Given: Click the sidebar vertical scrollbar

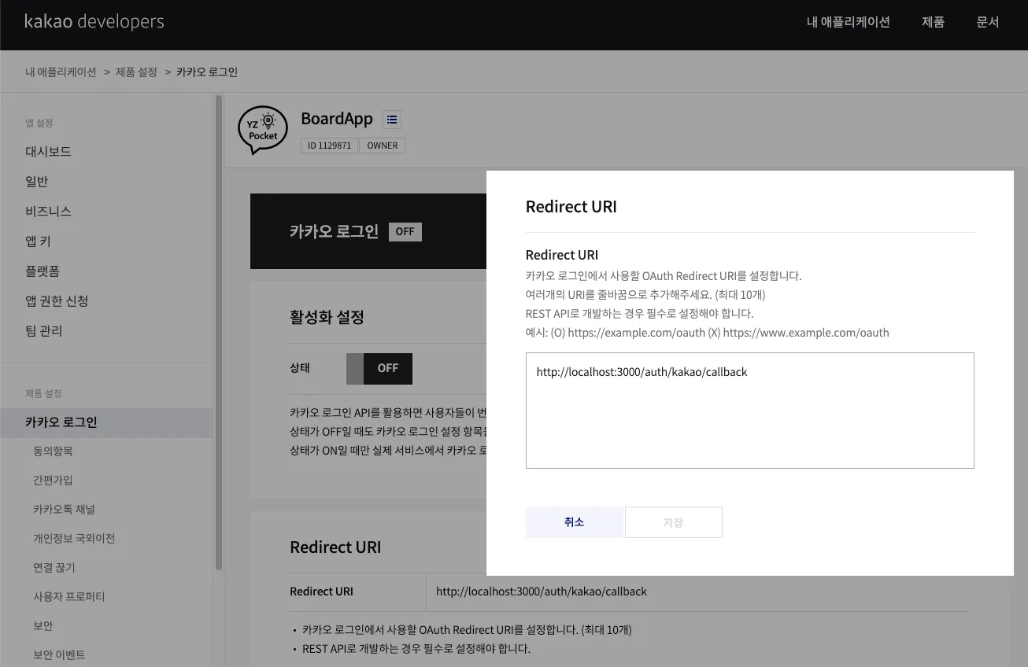Looking at the screenshot, I should pyautogui.click(x=219, y=332).
